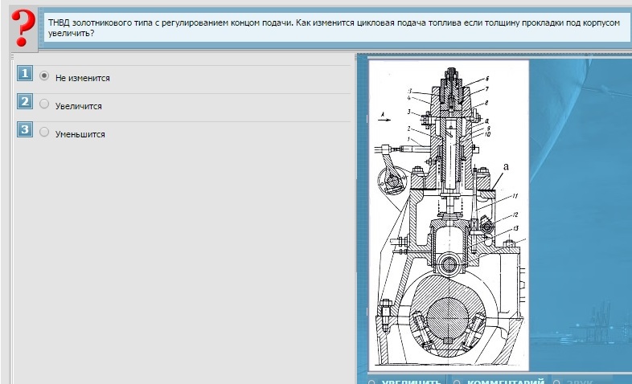The height and width of the screenshot is (384, 632).
Task: Click the 'Увеличится' answer text
Action: click(x=79, y=106)
